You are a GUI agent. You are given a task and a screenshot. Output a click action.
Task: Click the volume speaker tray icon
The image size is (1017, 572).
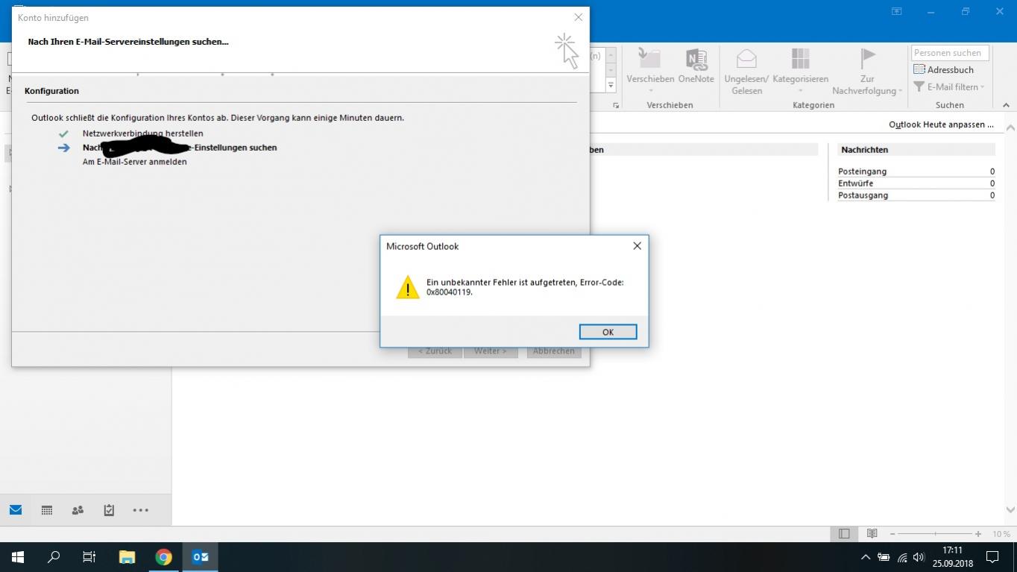pos(919,557)
